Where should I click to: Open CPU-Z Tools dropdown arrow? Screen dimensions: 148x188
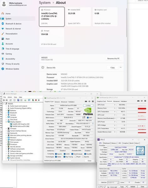tap(127, 187)
